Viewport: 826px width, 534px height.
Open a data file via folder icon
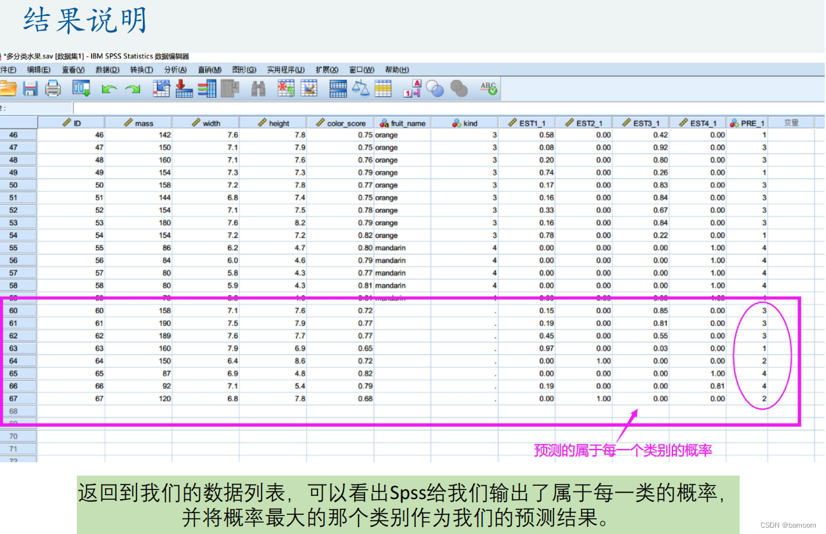tap(7, 88)
